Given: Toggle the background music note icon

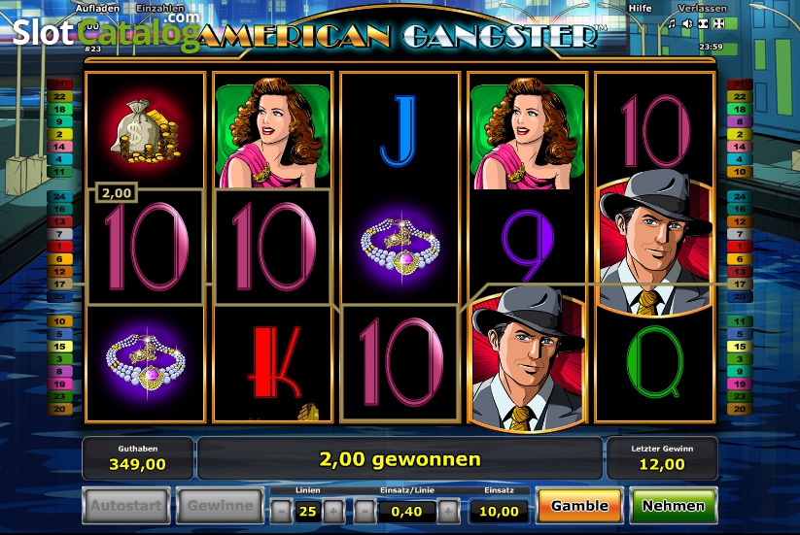Looking at the screenshot, I should [672, 24].
